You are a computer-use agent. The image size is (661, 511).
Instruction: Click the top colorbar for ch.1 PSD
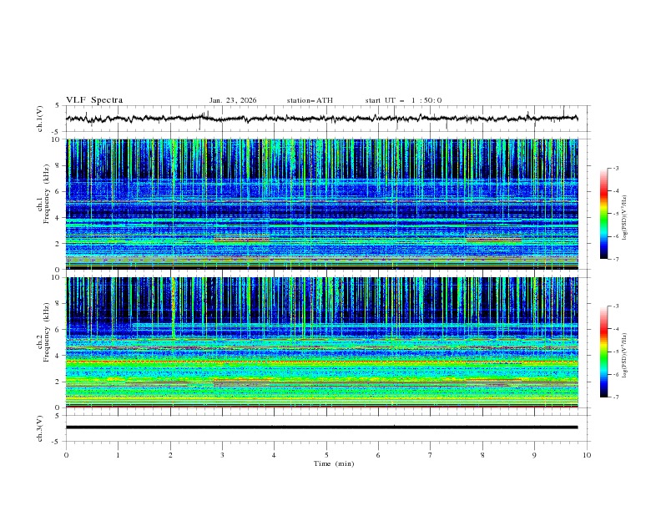coord(604,214)
